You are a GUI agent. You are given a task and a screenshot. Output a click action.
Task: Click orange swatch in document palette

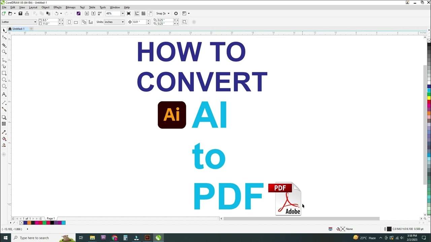pyautogui.click(x=29, y=223)
